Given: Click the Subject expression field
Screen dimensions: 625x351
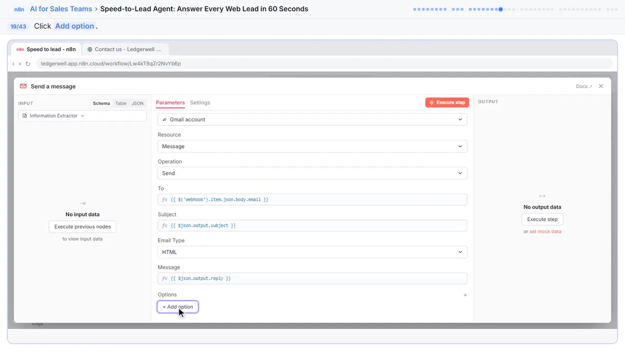Looking at the screenshot, I should pyautogui.click(x=312, y=226).
